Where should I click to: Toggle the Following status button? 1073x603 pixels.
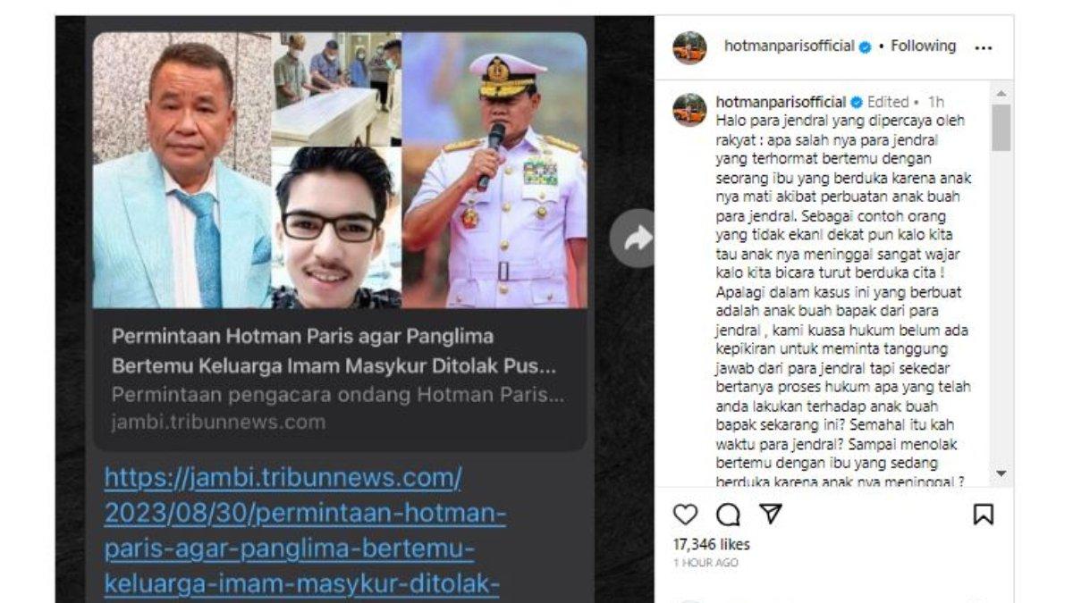click(x=923, y=46)
